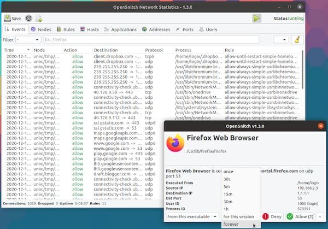Go to the Applications tab

120,30
